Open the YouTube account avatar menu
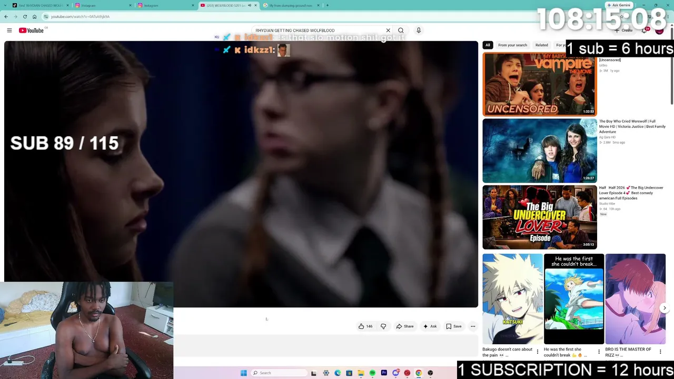674x379 pixels. point(659,31)
